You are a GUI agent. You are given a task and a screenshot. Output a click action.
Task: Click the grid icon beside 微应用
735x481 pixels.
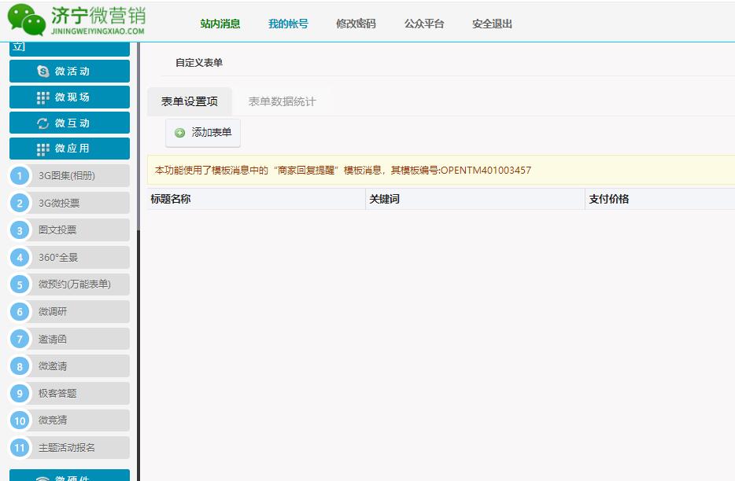42,149
